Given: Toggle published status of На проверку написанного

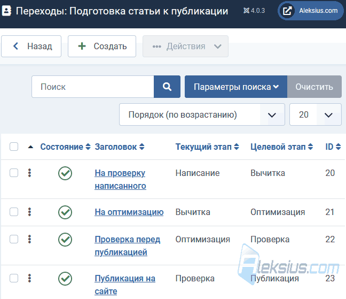Looking at the screenshot, I should click(65, 173).
